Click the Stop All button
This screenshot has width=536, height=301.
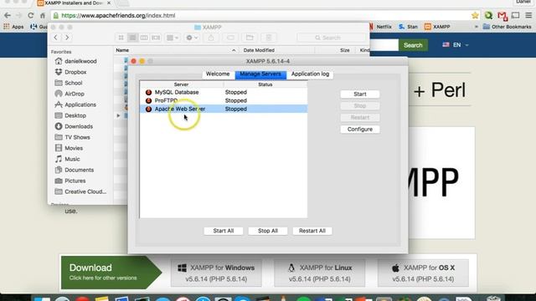pos(268,231)
